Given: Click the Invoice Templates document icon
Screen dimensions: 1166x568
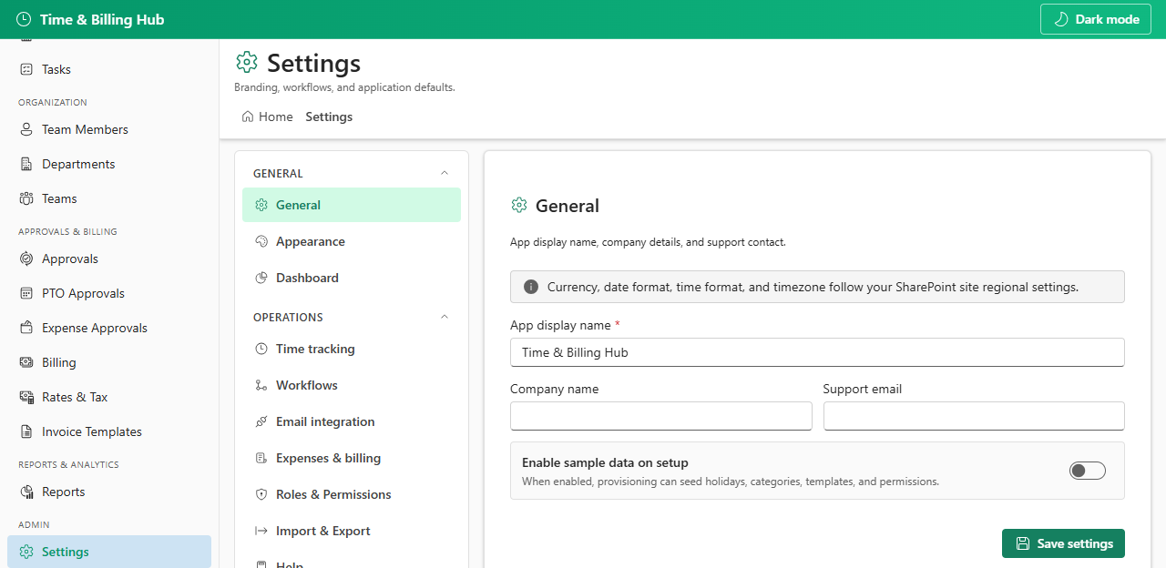Looking at the screenshot, I should tap(26, 431).
